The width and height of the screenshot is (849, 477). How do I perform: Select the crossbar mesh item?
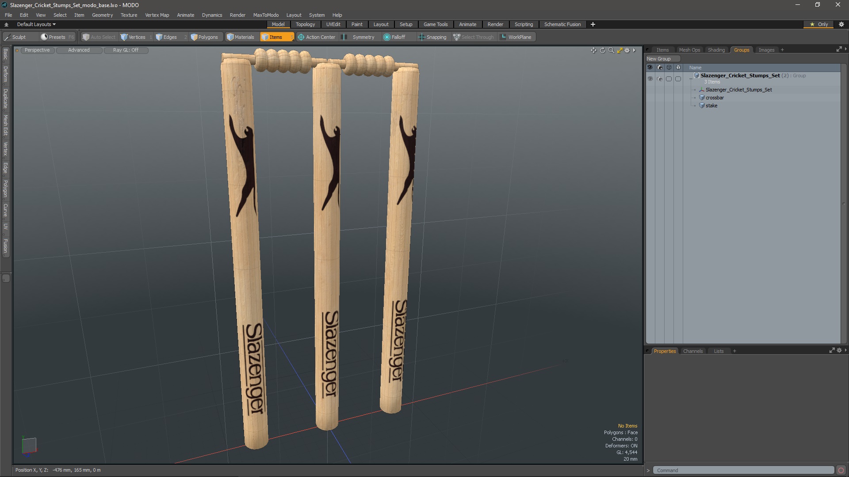(x=715, y=98)
